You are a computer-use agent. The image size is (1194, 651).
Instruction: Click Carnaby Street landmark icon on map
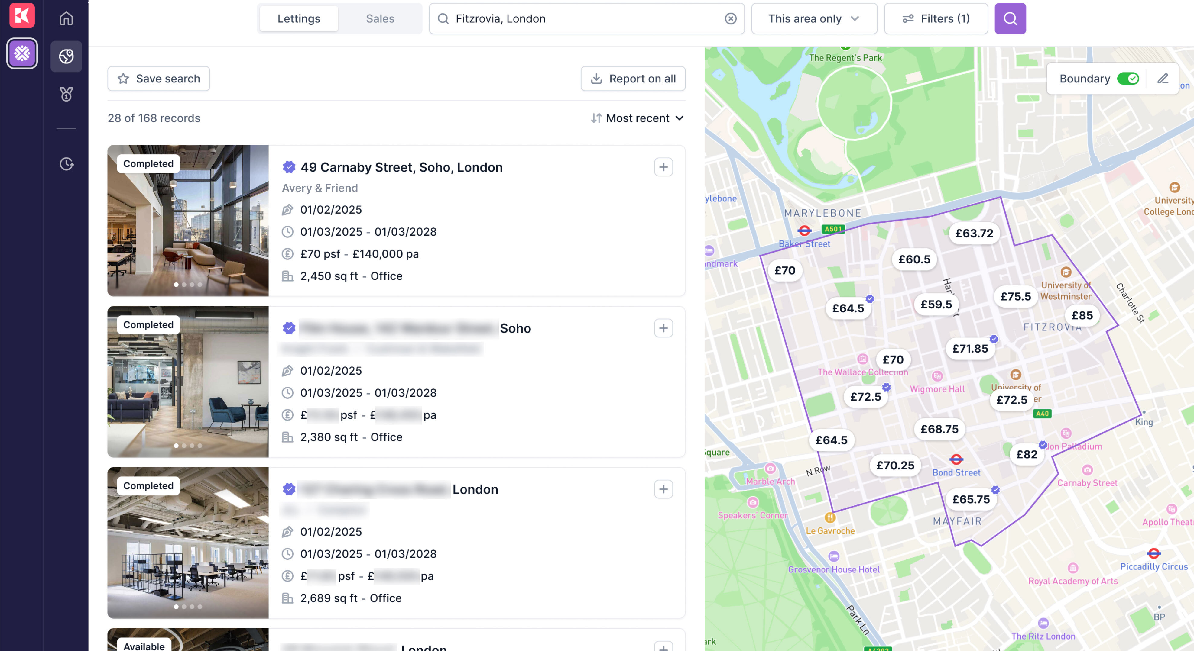coord(1087,470)
